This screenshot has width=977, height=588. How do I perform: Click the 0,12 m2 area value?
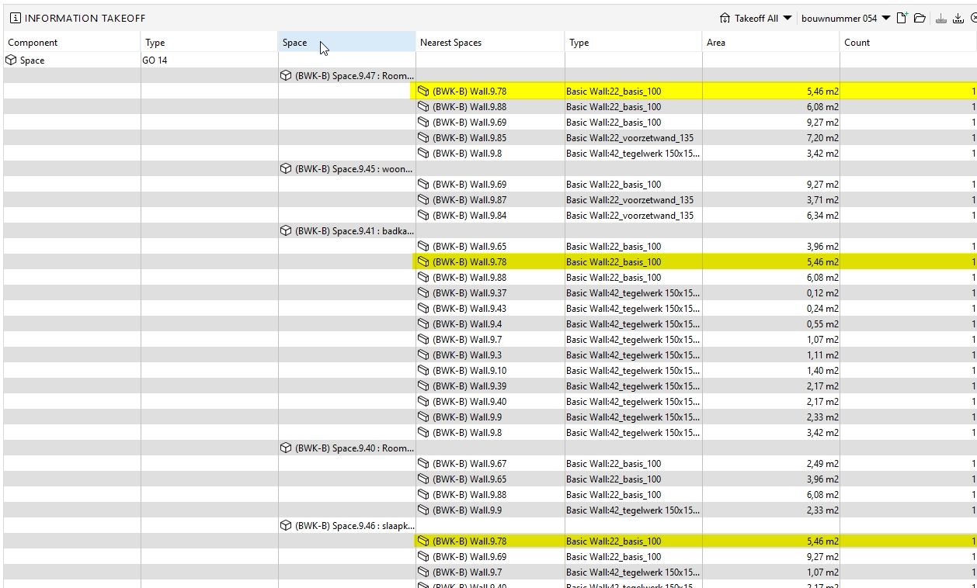click(822, 292)
